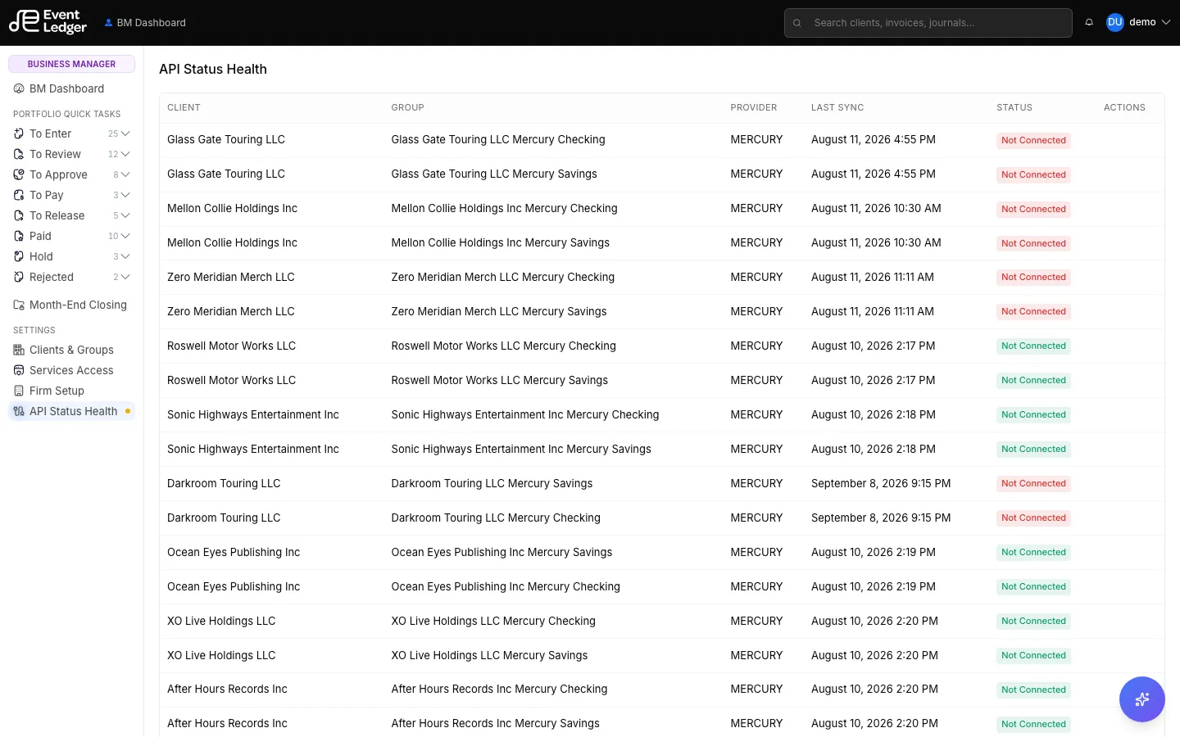Focus the search clients, invoices field

coord(928,23)
